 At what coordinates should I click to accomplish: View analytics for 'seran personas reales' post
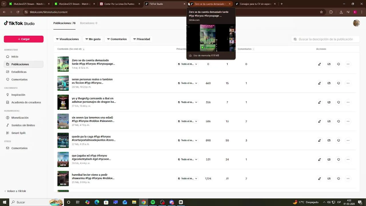tap(329, 83)
